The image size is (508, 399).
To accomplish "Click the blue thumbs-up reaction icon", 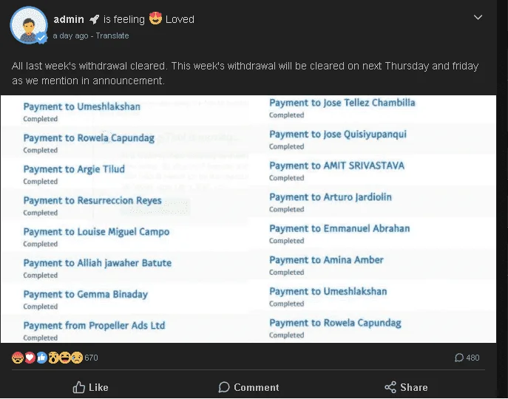I will tap(41, 358).
